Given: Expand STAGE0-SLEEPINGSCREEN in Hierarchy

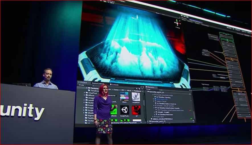Looking at the screenshot, I should pyautogui.click(x=153, y=95).
